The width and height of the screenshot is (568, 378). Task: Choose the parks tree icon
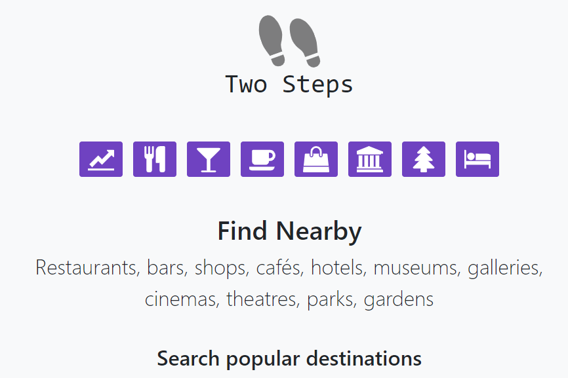tap(424, 159)
